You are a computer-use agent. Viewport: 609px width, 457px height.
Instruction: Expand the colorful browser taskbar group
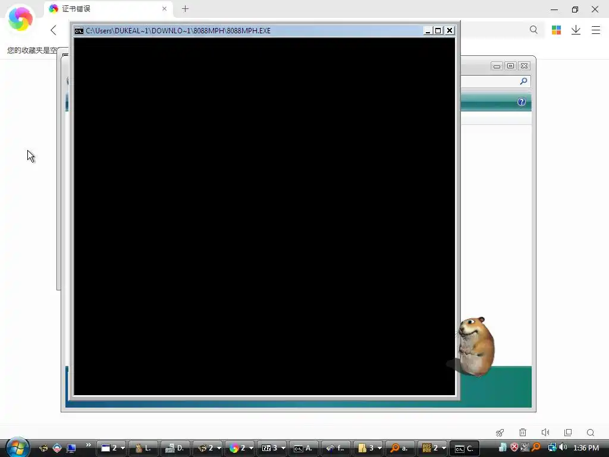pos(240,448)
